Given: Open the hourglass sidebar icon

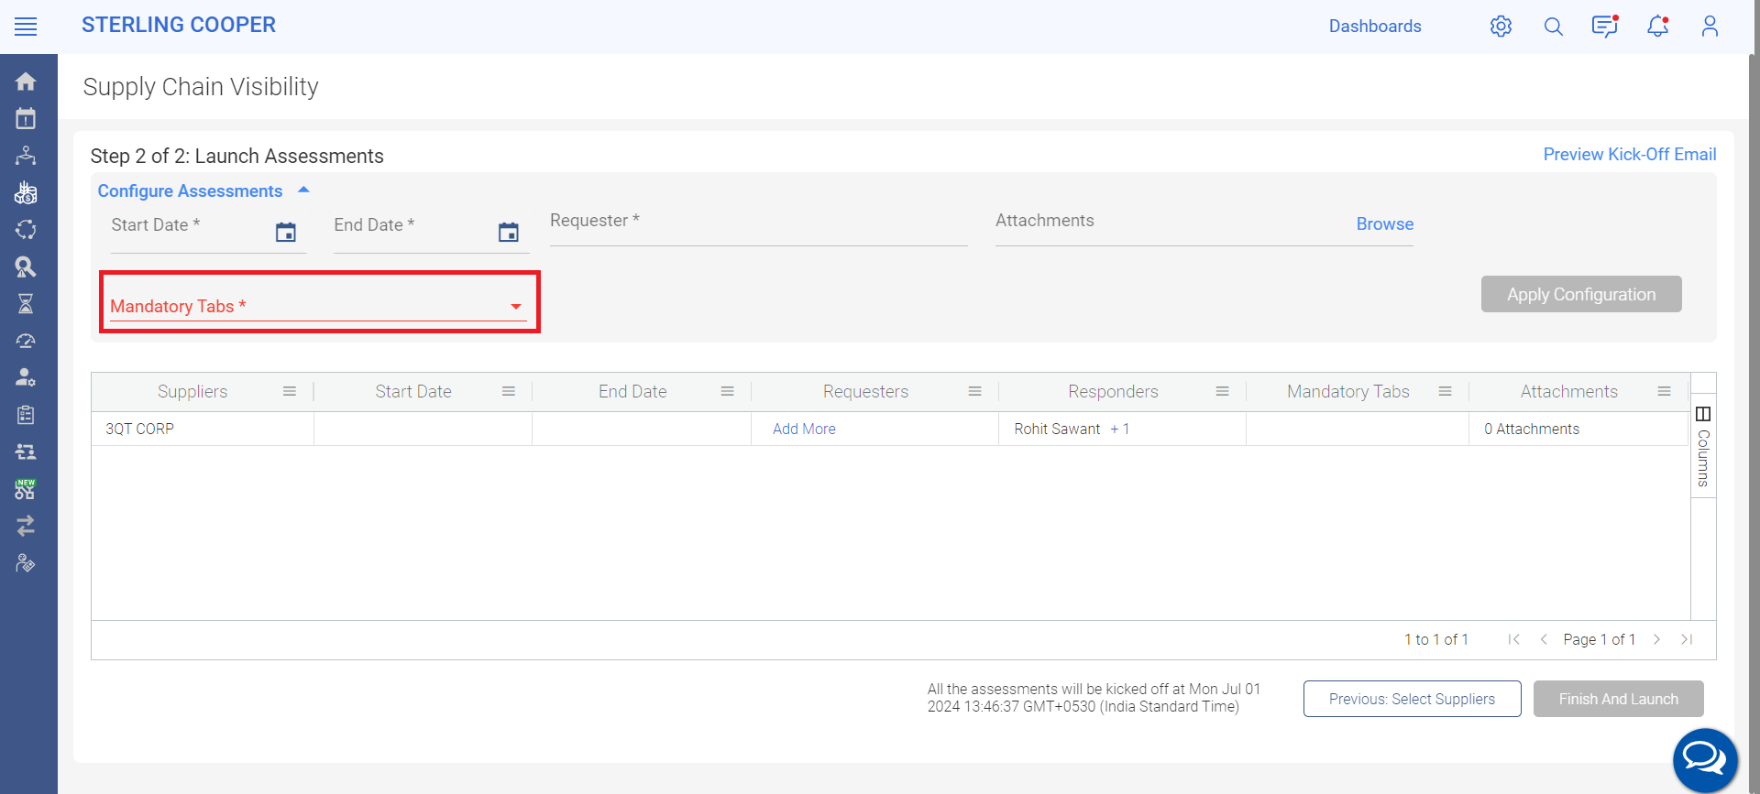Looking at the screenshot, I should point(26,303).
